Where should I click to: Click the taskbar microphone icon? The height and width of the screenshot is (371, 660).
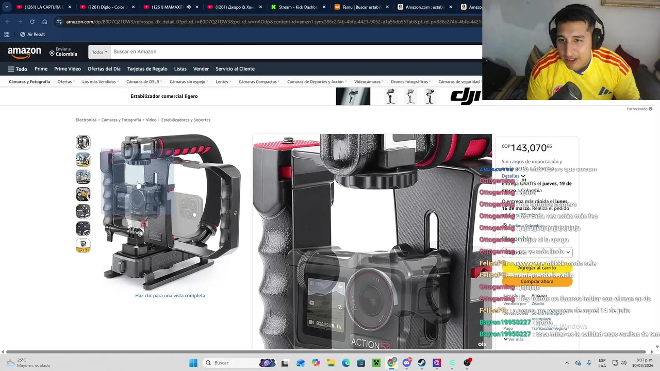589,363
